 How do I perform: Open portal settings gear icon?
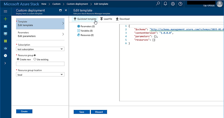click(x=173, y=4)
